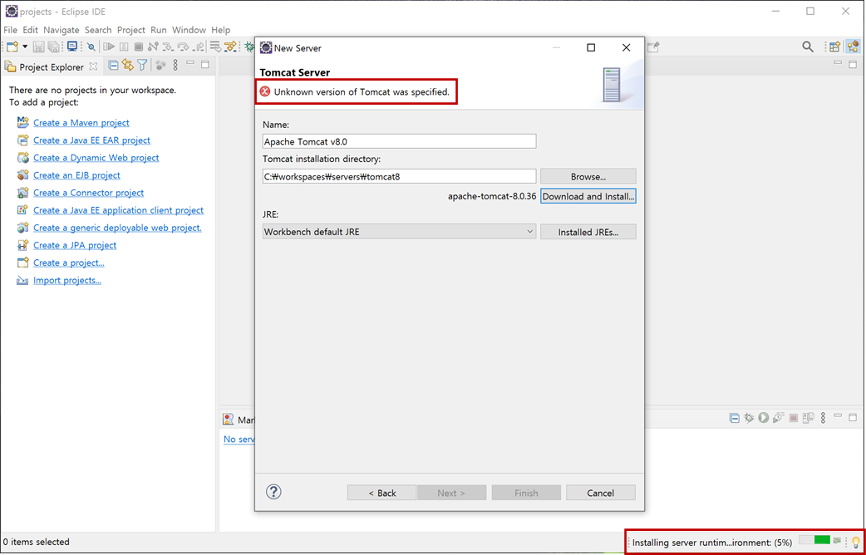Open the JRE combo box dropdown

point(399,232)
